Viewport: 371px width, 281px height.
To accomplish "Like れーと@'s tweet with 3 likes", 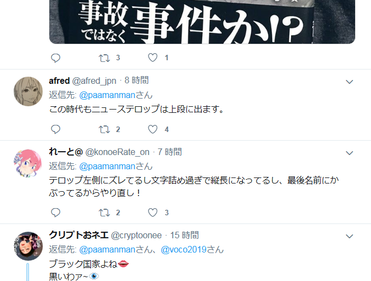I will [152, 213].
